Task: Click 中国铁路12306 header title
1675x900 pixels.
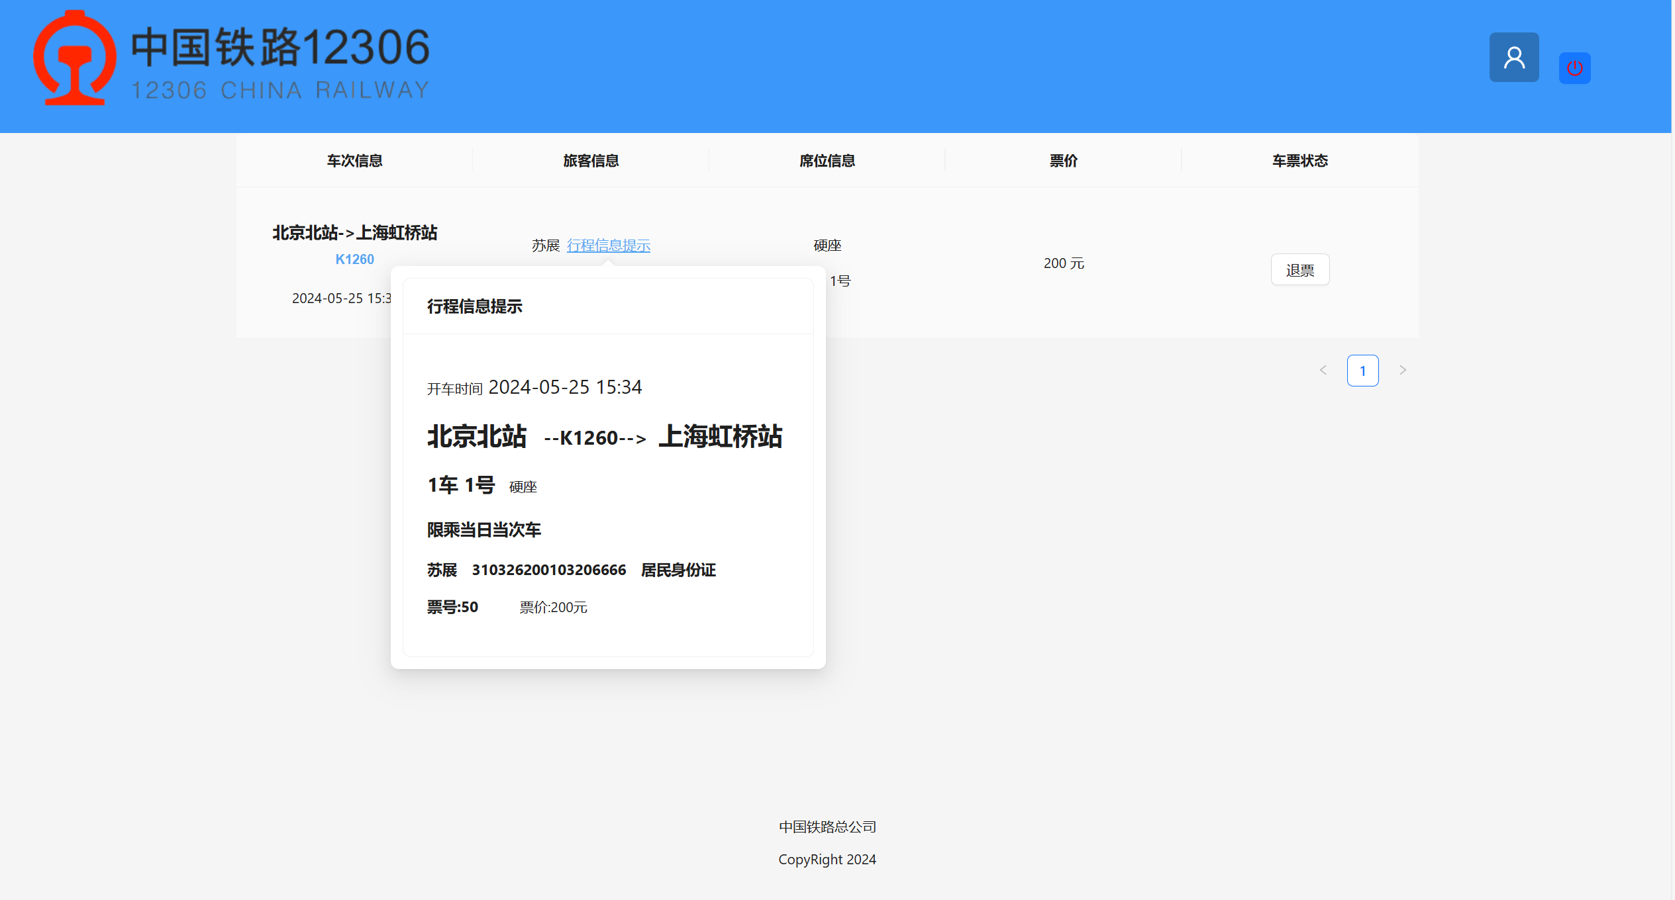Action: coord(281,48)
